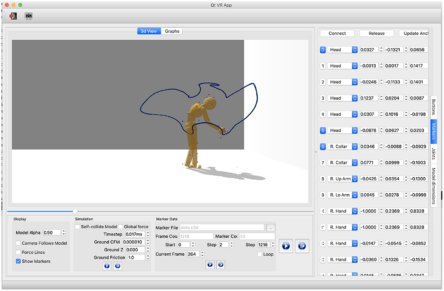Open the Model dimensions side tab
Image resolution: width=444 pixels, height=291 pixels.
click(x=433, y=186)
